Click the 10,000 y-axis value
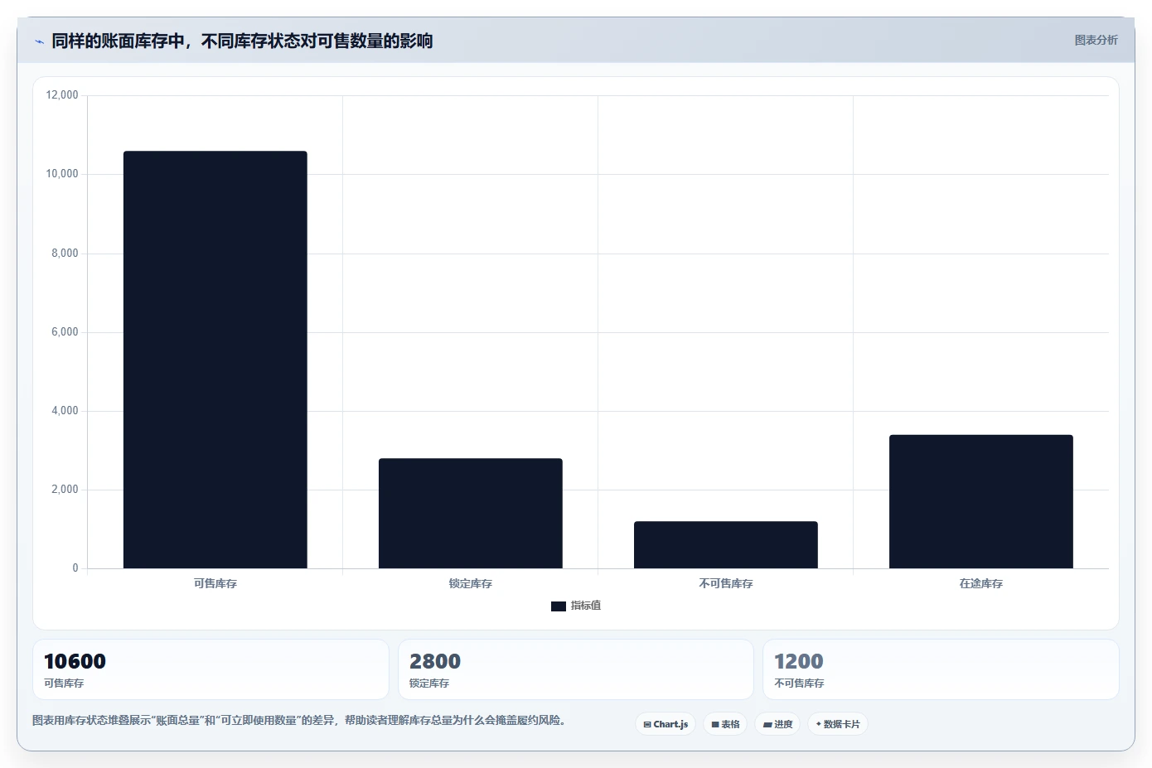The image size is (1152, 768). [62, 174]
